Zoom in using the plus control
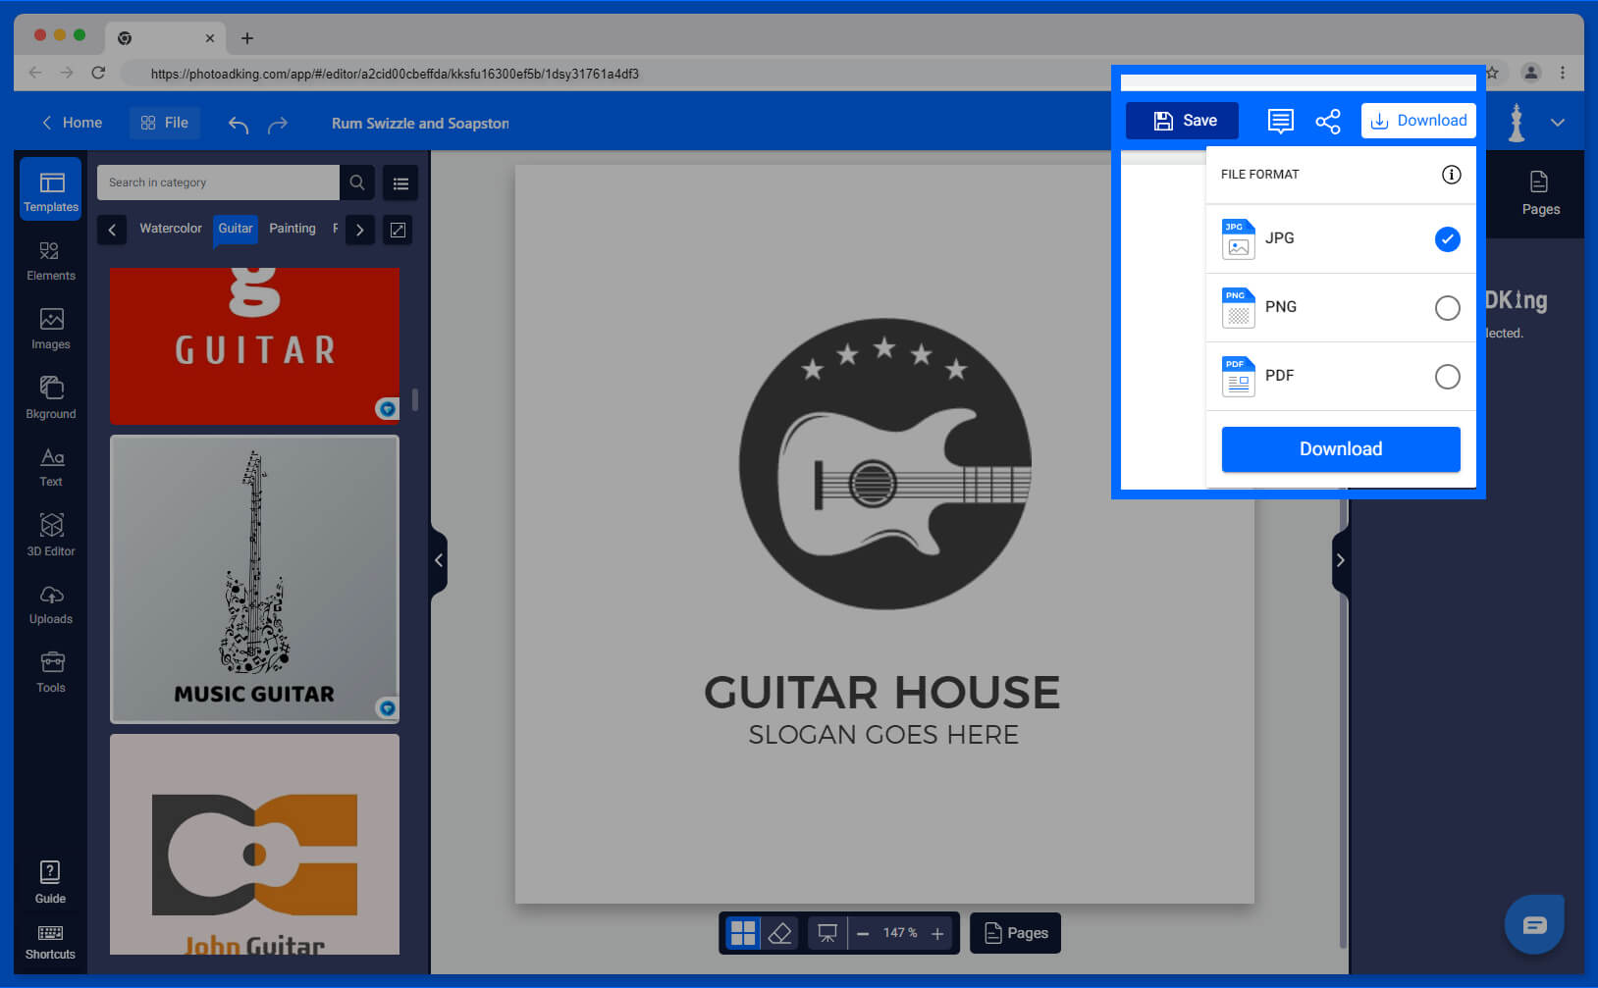 (x=937, y=933)
